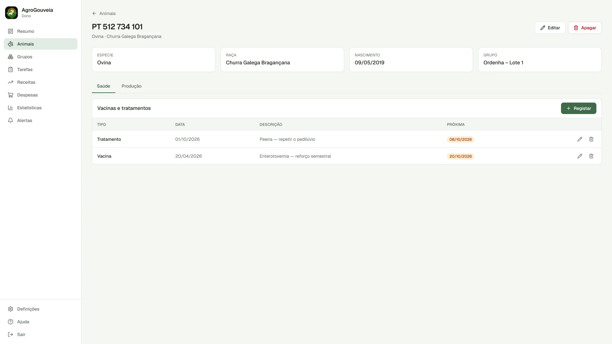Click the date 01/10/2026
Screen dimensions: 612x344
coord(187,139)
